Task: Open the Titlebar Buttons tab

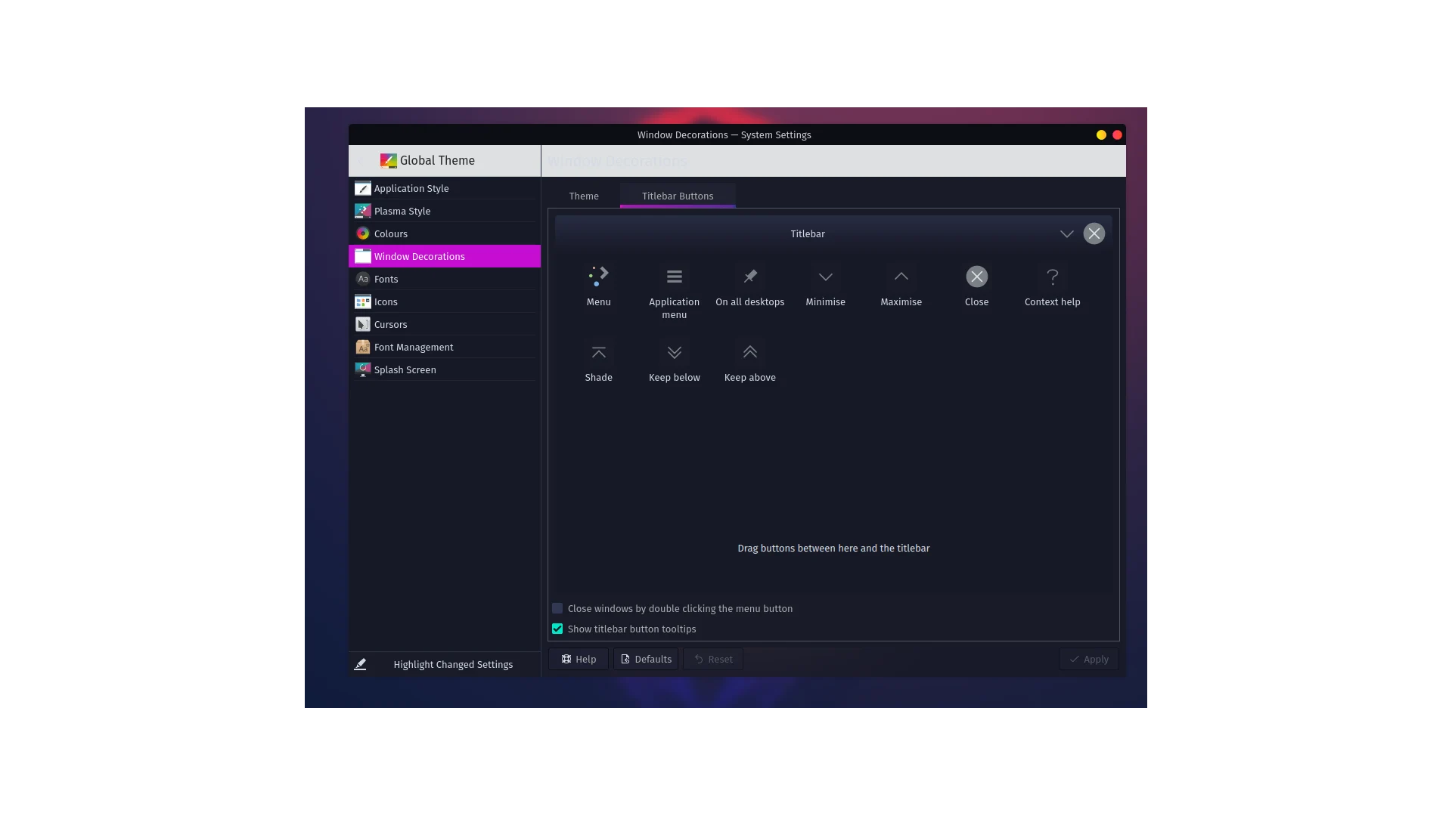Action: [x=677, y=196]
